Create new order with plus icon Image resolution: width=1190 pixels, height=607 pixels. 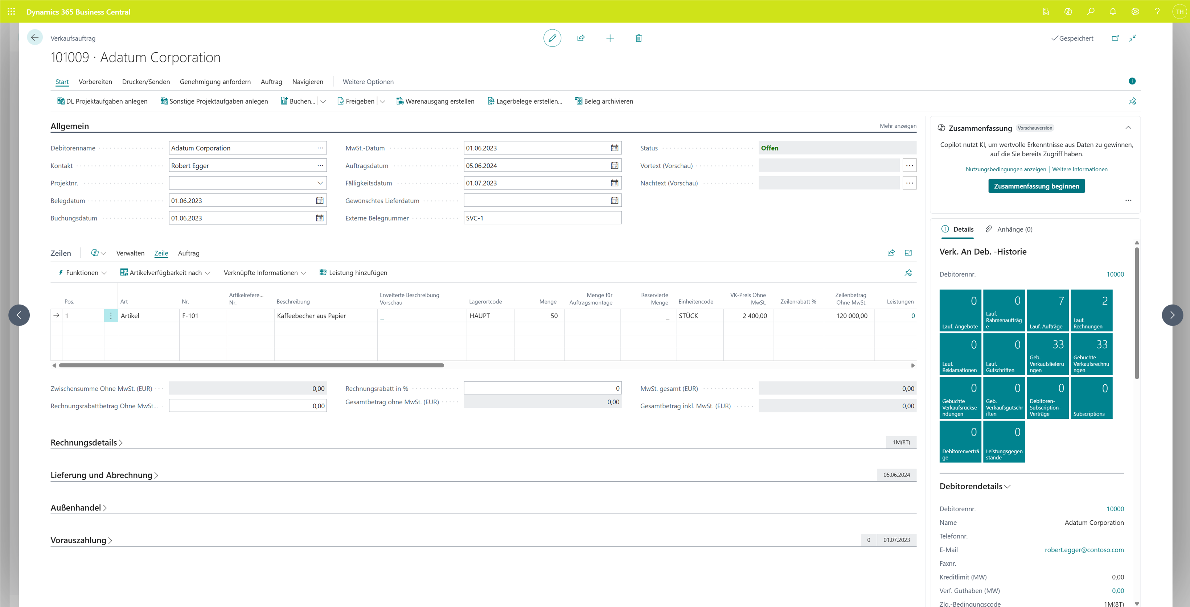coord(610,38)
